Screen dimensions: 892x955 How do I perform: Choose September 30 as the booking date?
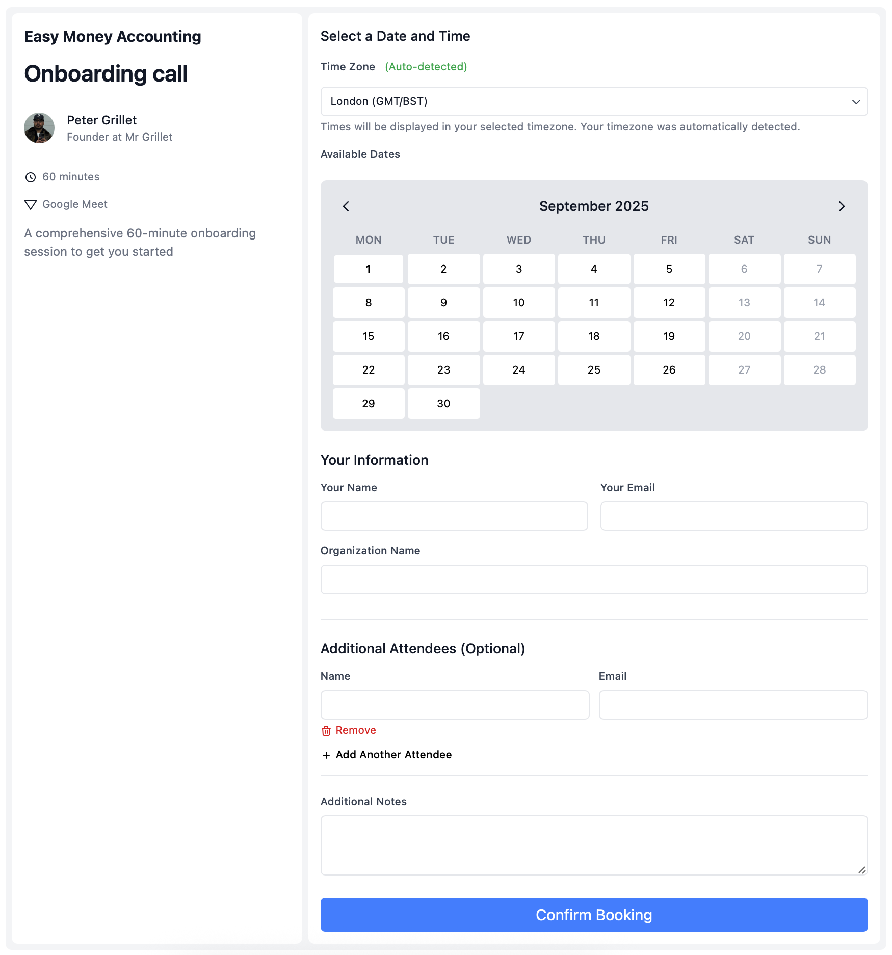443,403
